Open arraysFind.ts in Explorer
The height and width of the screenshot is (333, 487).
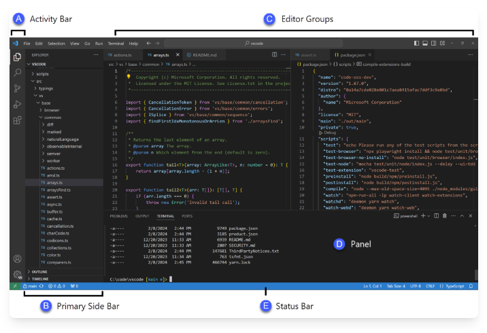(x=58, y=190)
